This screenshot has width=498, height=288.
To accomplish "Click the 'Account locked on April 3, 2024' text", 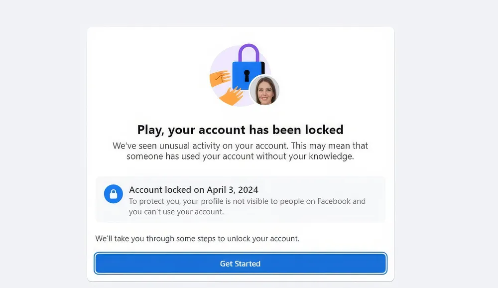I will (x=193, y=190).
